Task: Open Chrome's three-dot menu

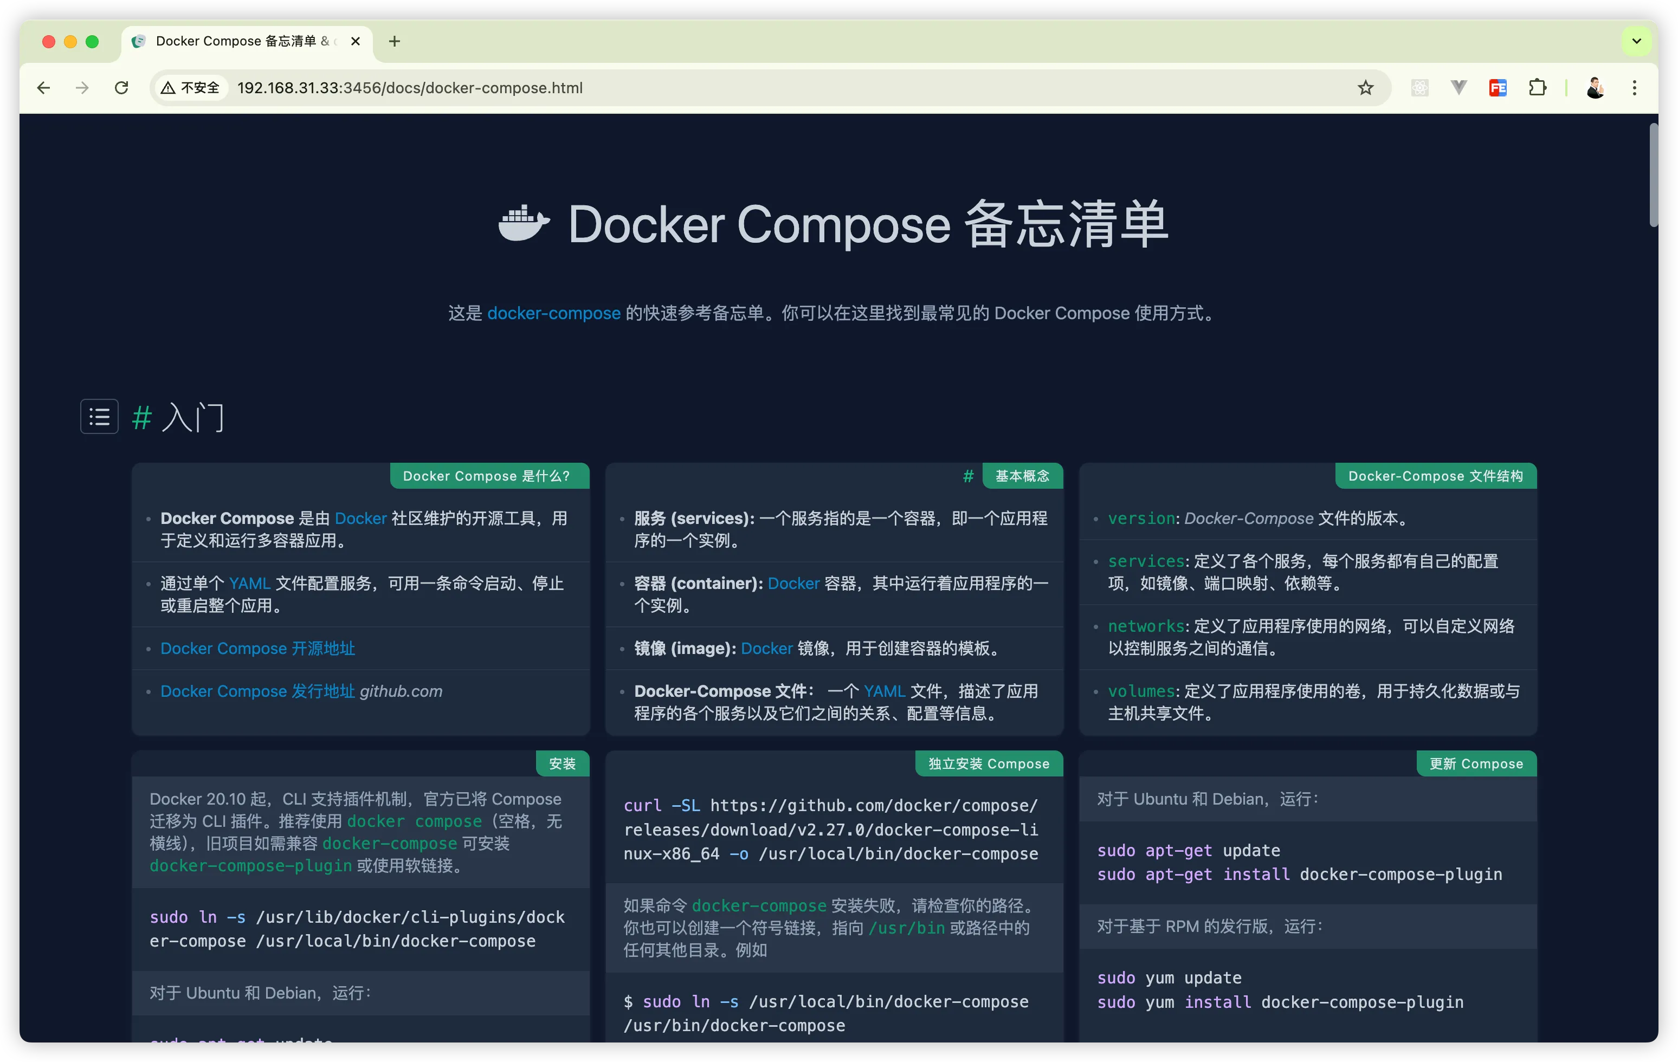Action: pos(1634,88)
